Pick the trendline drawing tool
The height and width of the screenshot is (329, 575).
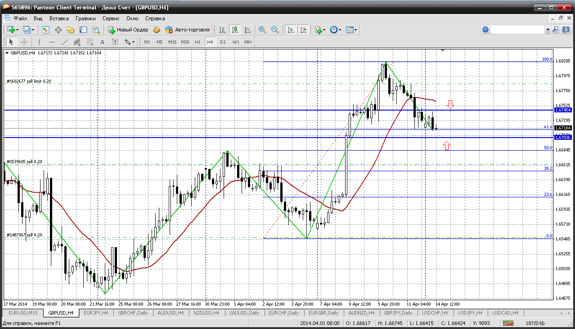click(64, 42)
